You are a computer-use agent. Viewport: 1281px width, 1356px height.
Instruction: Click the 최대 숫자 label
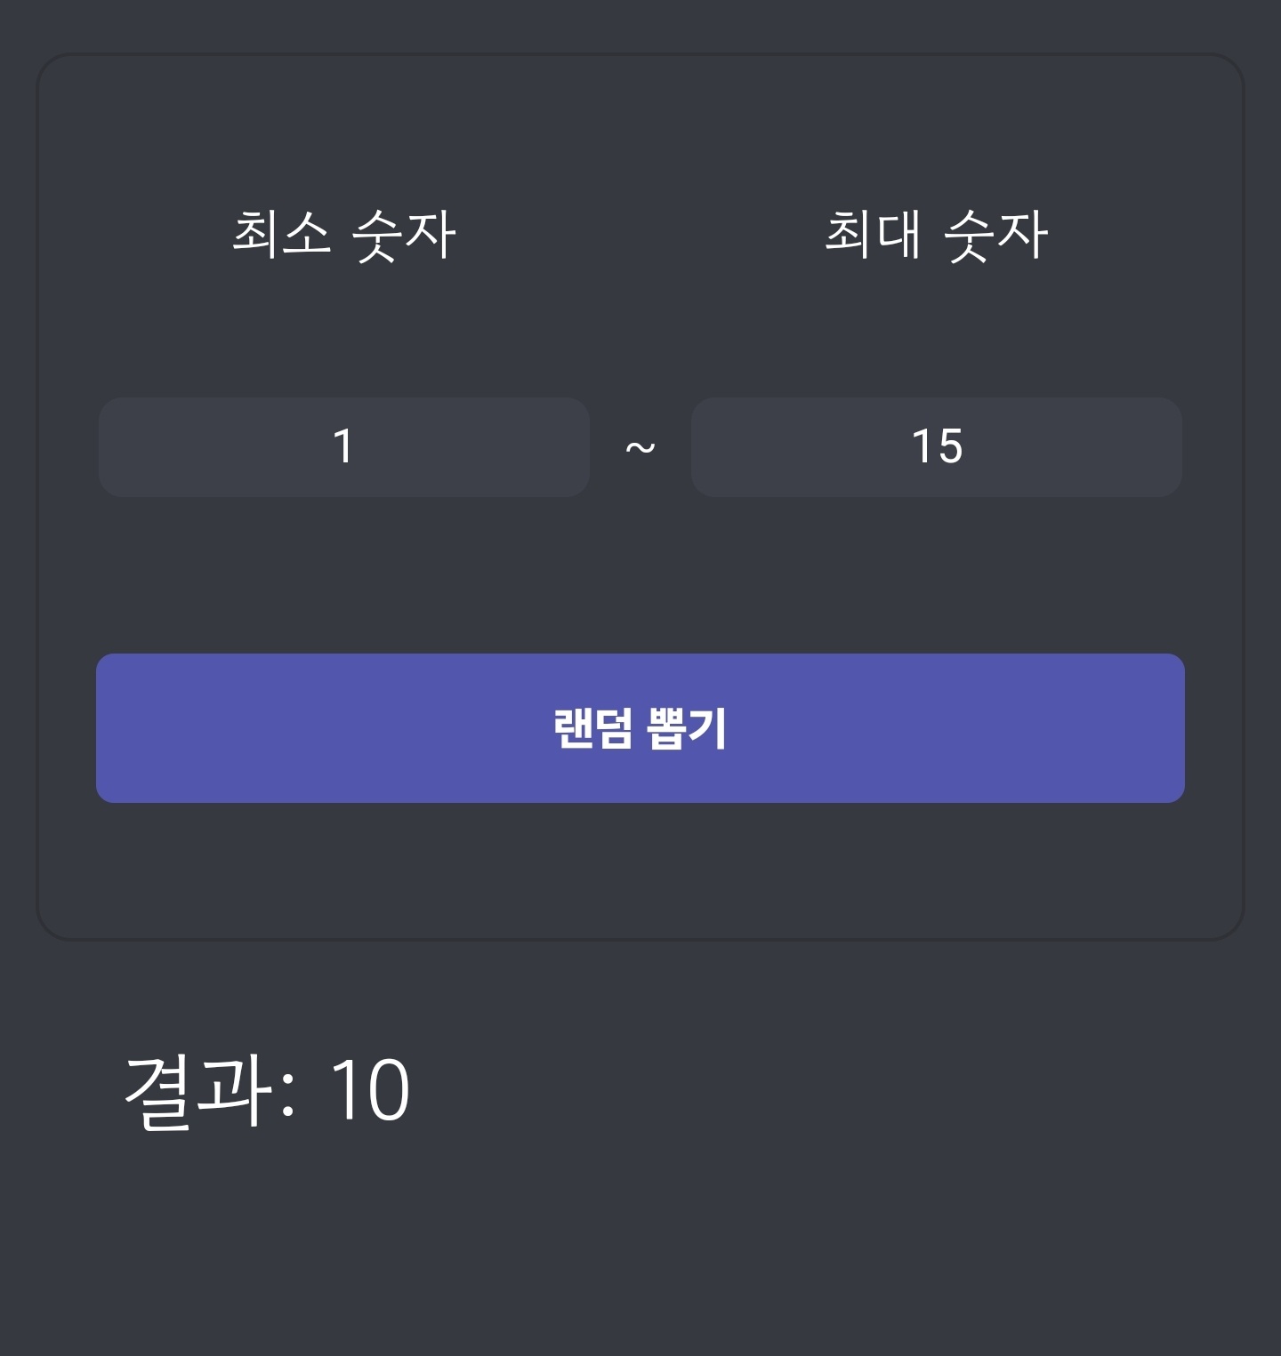[936, 235]
